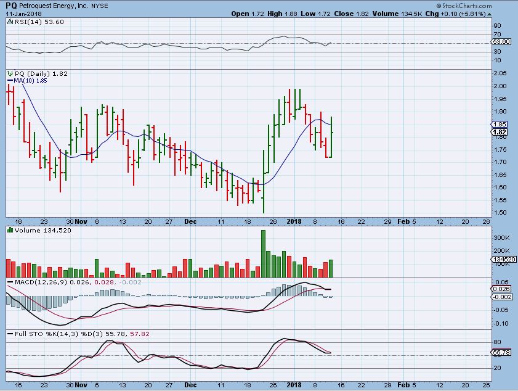Click the tallest green volume bar
Viewport: 518px width, 391px height.
pyautogui.click(x=263, y=253)
